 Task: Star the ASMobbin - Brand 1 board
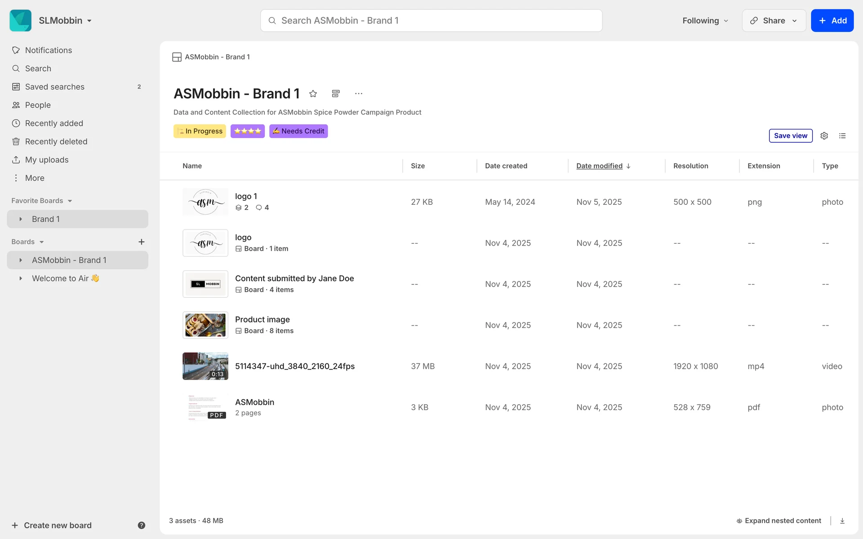(313, 93)
